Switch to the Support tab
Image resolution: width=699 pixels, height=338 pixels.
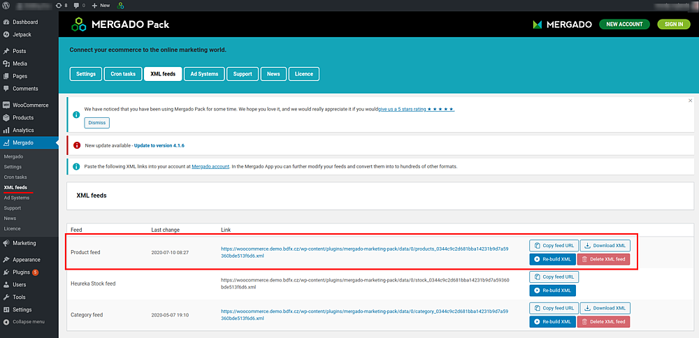click(x=243, y=74)
